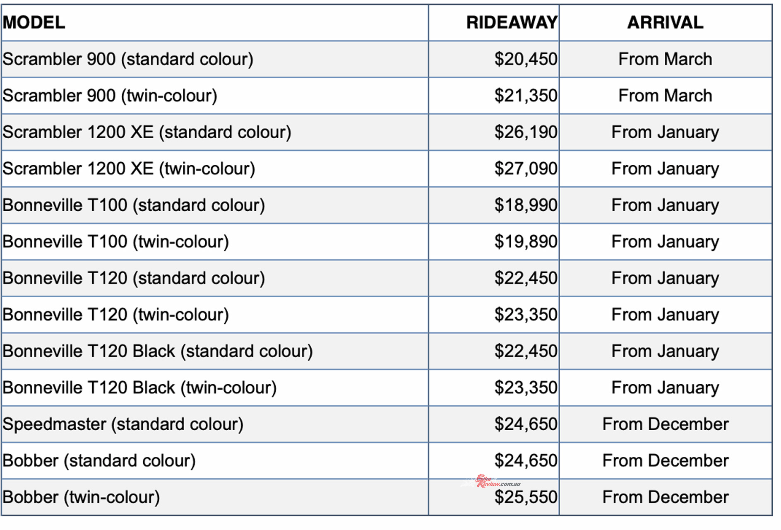Click Bonneville T120 Black (twin-colour) model name
The image size is (781, 530).
coord(139,388)
